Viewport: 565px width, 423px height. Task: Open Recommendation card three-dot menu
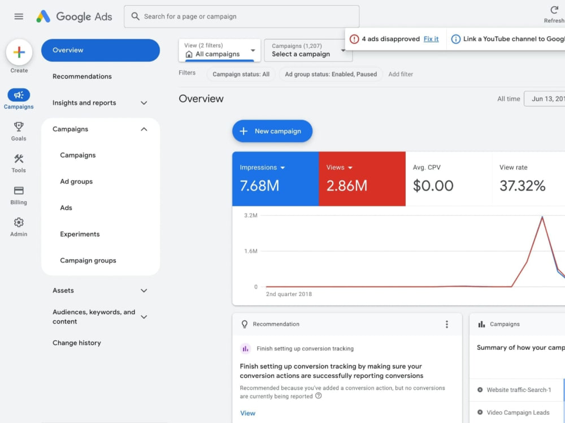(447, 324)
